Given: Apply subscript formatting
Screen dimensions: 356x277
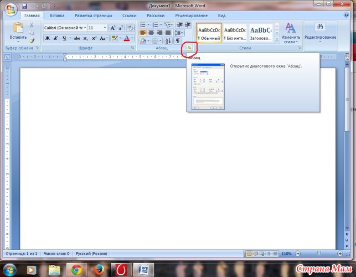Looking at the screenshot, I should coord(85,38).
